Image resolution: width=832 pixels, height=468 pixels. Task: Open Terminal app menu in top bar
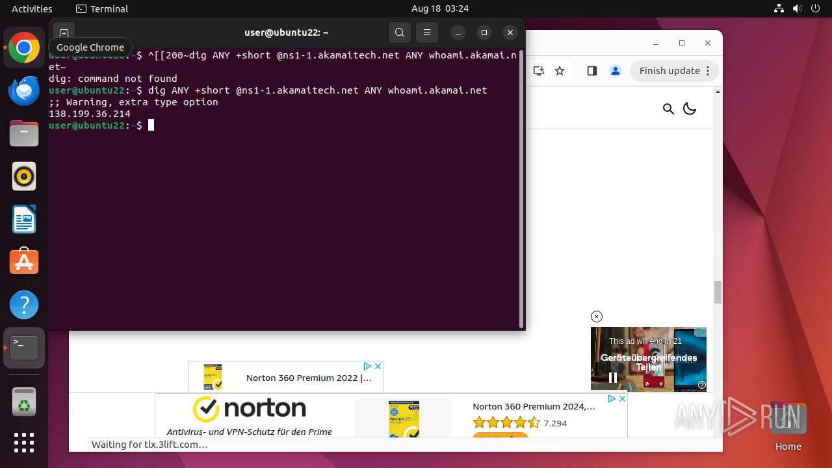[102, 8]
